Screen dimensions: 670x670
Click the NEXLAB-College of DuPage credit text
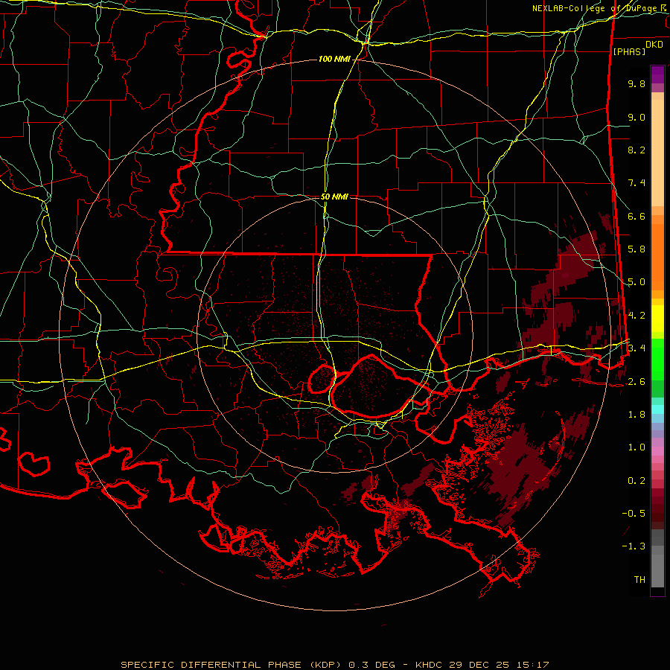[596, 8]
